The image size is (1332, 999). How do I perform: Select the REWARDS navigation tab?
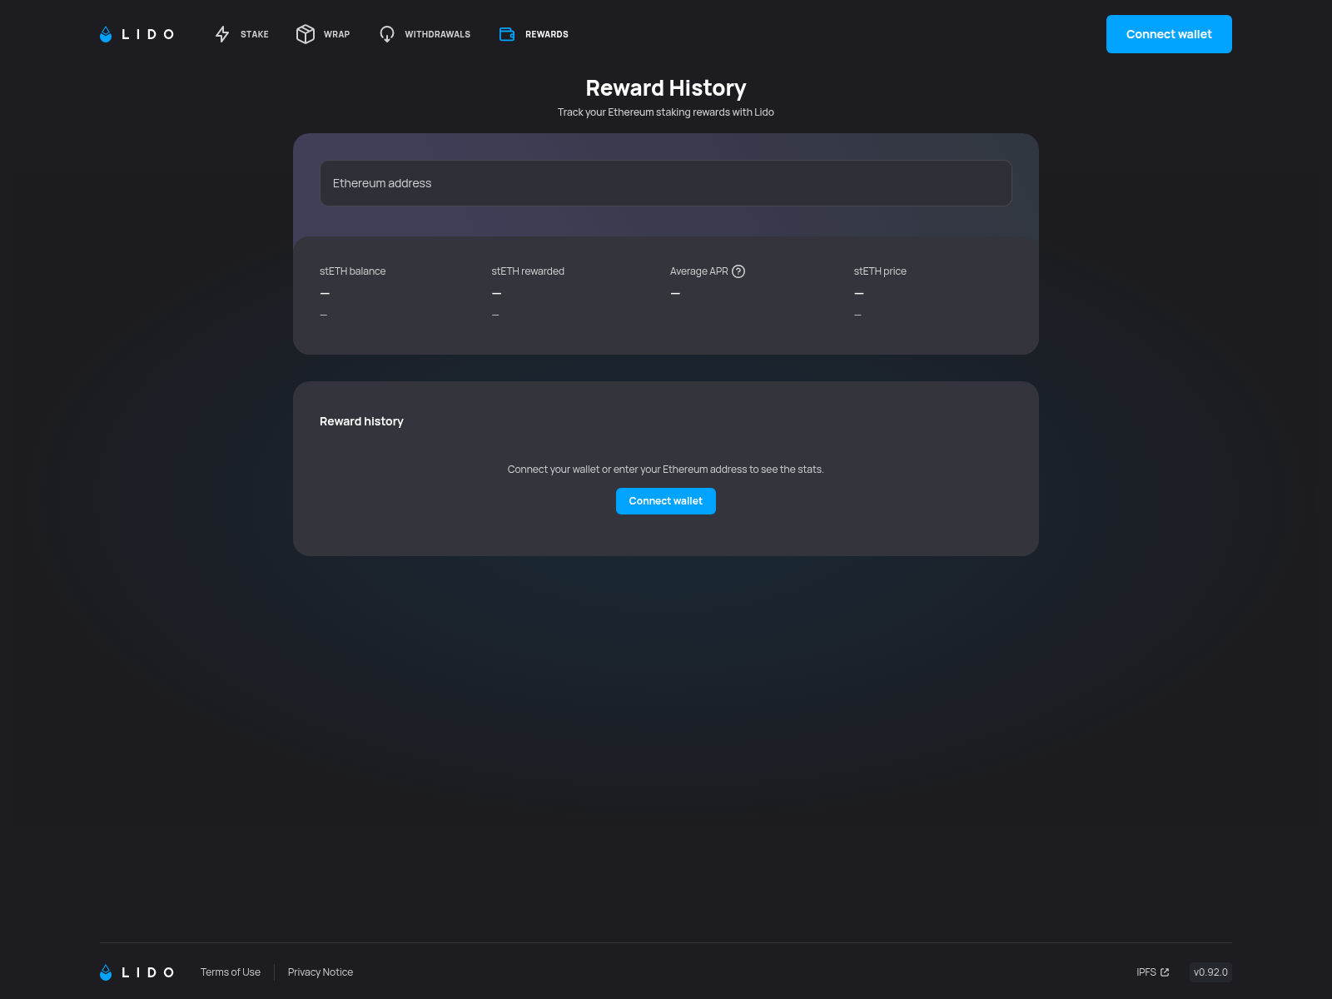[534, 34]
